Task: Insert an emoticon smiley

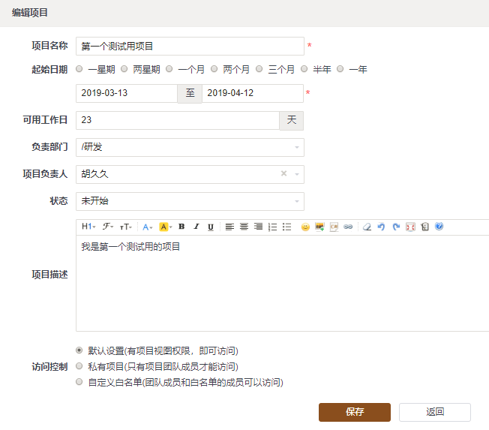Action: point(305,227)
